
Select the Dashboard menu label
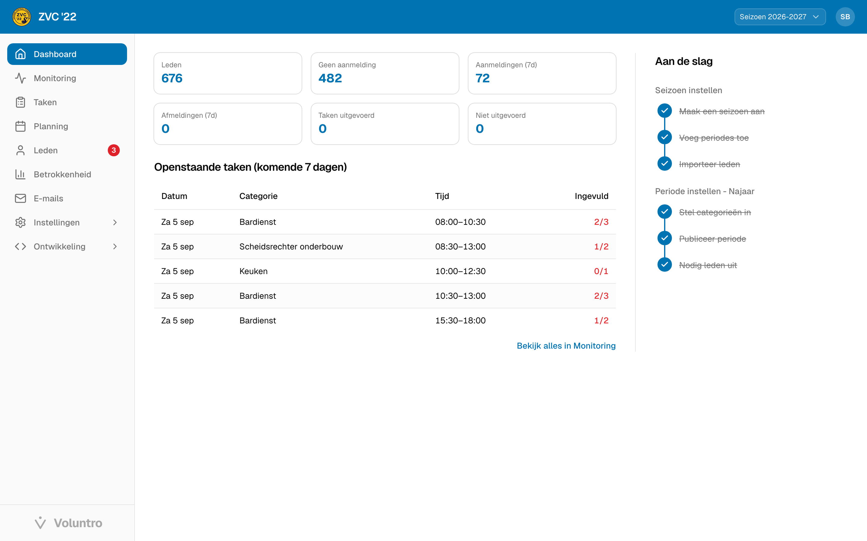point(55,54)
